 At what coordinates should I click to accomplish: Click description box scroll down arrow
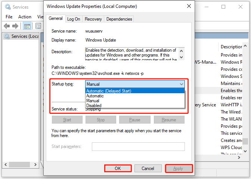182,57
